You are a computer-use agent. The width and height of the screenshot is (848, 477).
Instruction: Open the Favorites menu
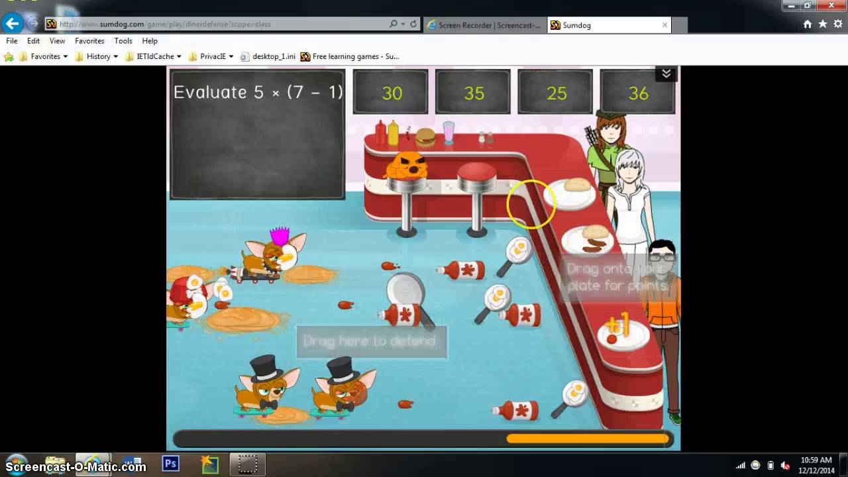tap(89, 40)
